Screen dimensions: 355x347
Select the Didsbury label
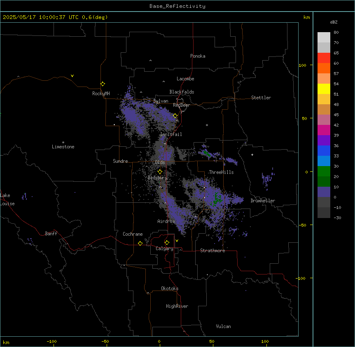(x=158, y=178)
